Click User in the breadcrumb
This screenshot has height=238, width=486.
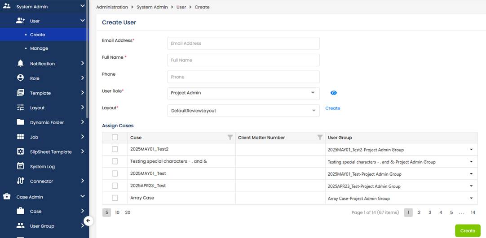click(x=181, y=7)
